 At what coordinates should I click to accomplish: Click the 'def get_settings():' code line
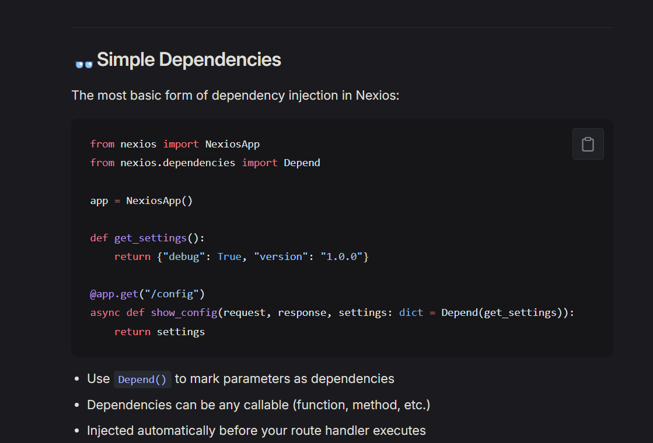coord(148,238)
